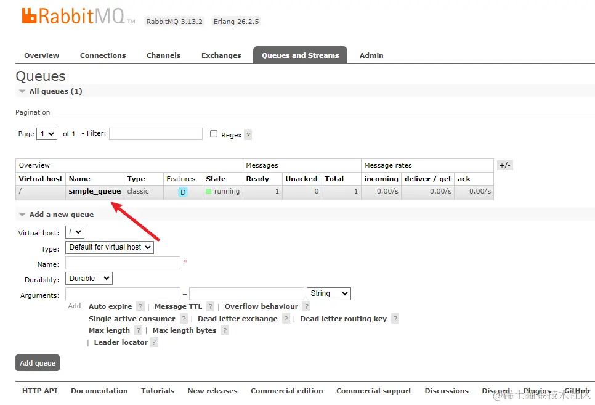Sort by the Name column header
Screen dimensions: 595x405
[79, 179]
